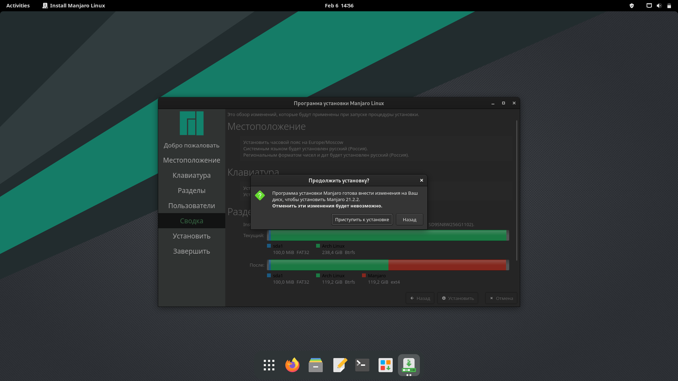Click the text 238,4 GiB Btrfs
Viewport: 678px width, 381px height.
coord(338,252)
